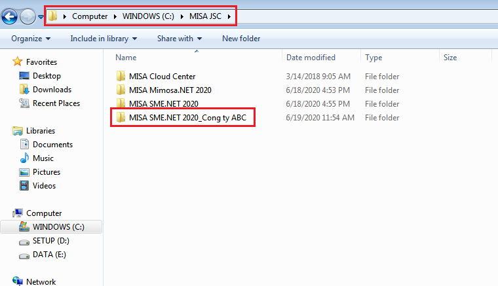Sort by Type column header
Image resolution: width=498 pixels, height=286 pixels.
coord(373,58)
